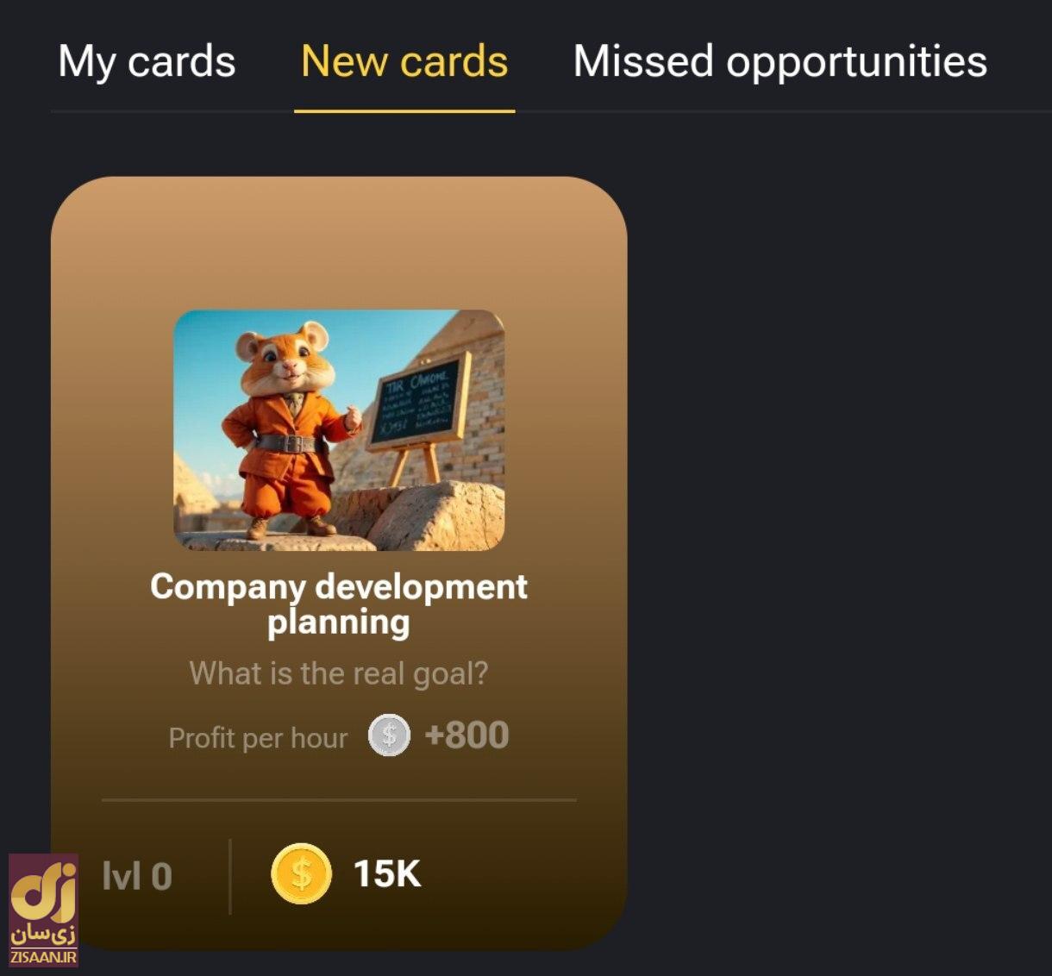Click the vertical separator next to lvl 0

[x=230, y=876]
